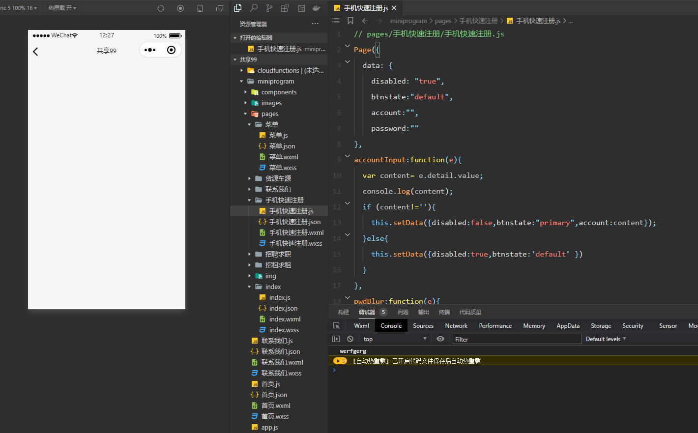Select the inspect element picker icon
Image resolution: width=698 pixels, height=433 pixels.
point(336,326)
